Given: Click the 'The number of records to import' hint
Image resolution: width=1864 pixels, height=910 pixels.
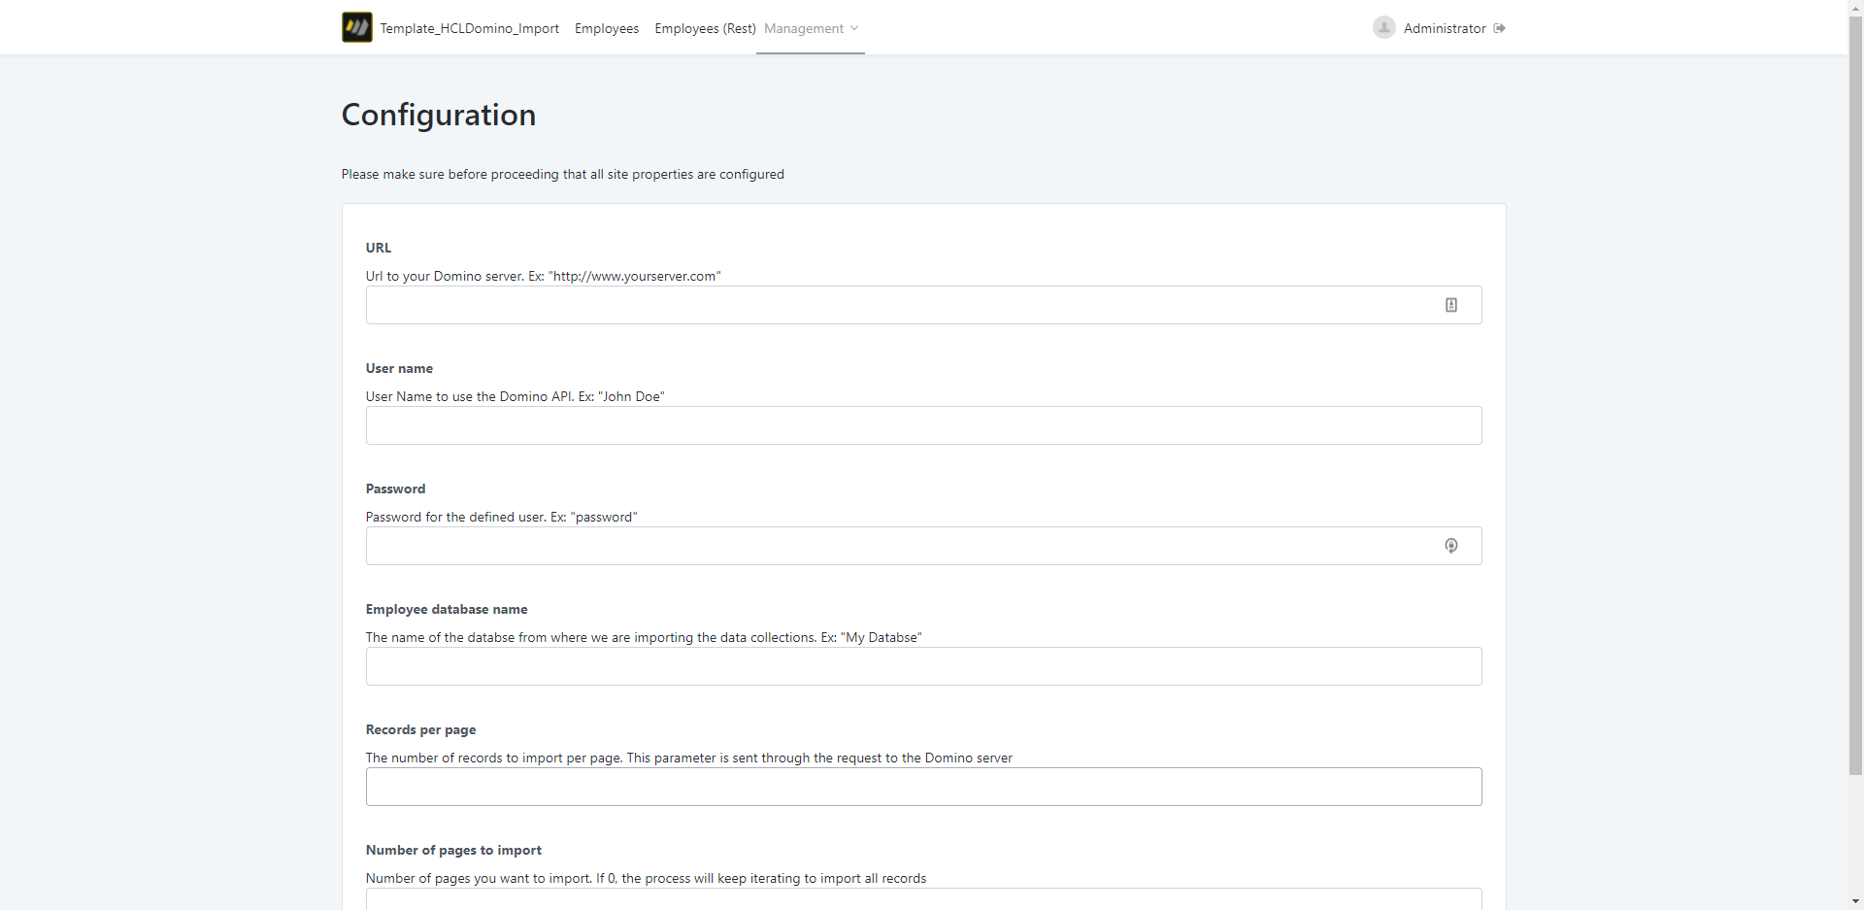Looking at the screenshot, I should (x=689, y=758).
